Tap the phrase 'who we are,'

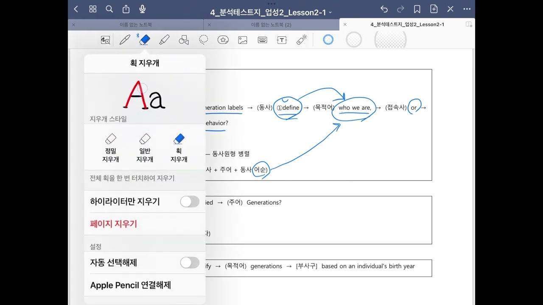coord(355,108)
